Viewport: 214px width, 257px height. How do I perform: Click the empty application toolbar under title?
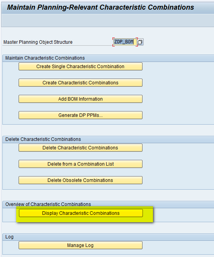[x=108, y=21]
